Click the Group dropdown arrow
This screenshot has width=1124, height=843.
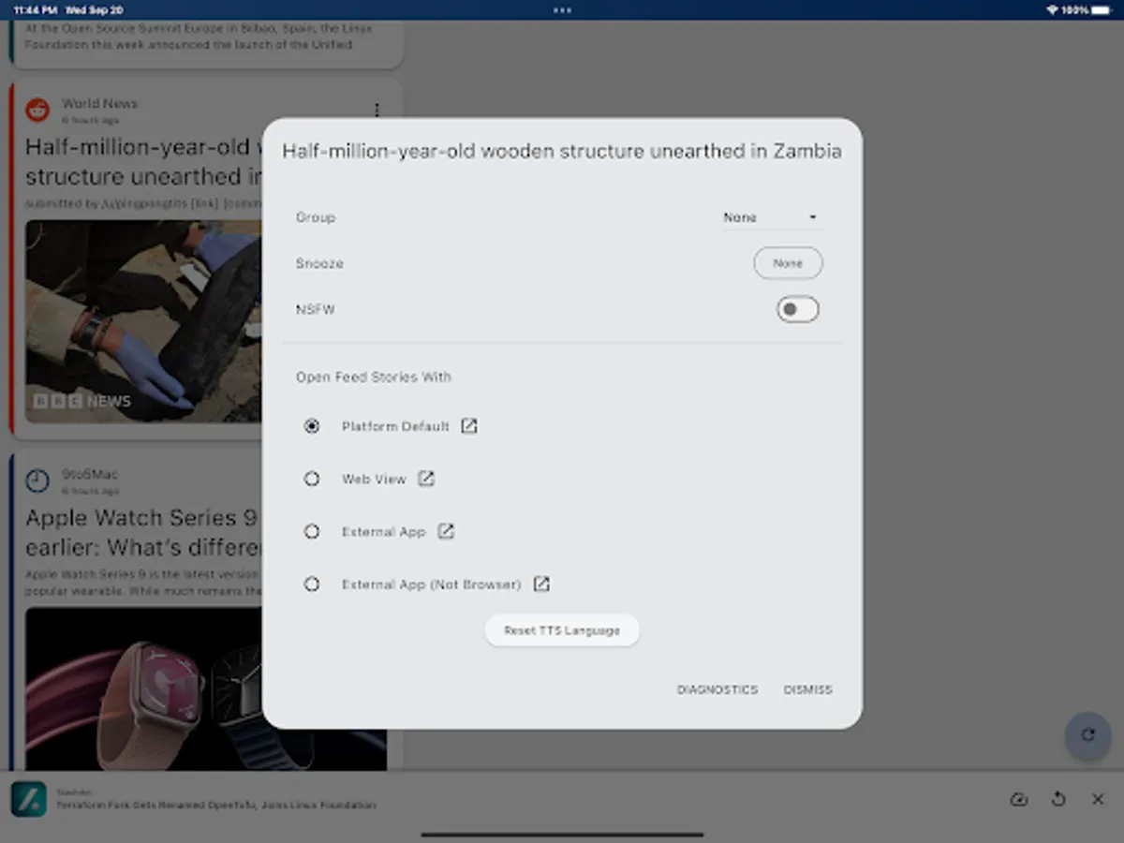tap(813, 217)
